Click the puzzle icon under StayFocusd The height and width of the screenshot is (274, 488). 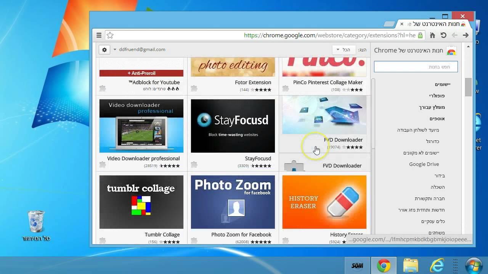(x=194, y=165)
